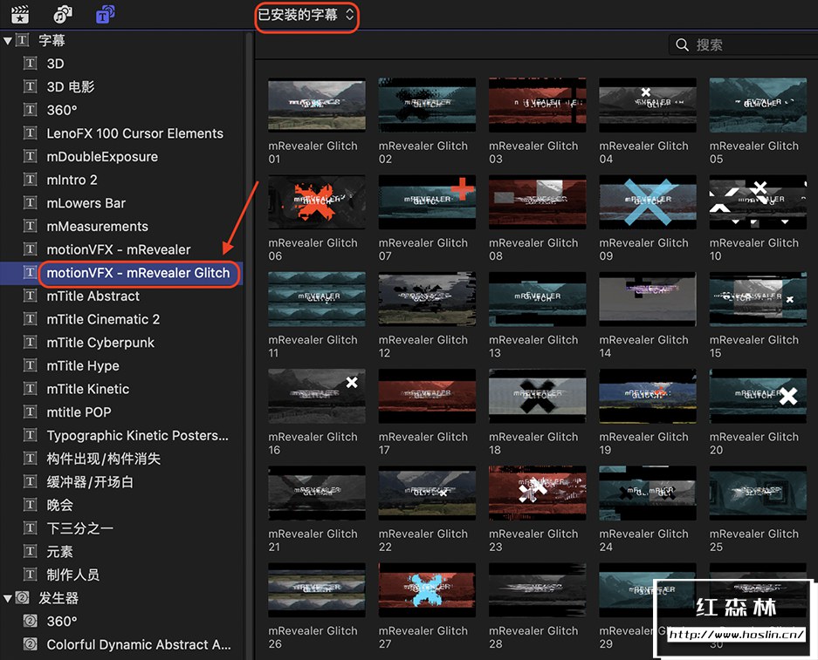Screen dimensions: 818x660
Task: Click the T icon beside 元素
Action: coord(31,551)
